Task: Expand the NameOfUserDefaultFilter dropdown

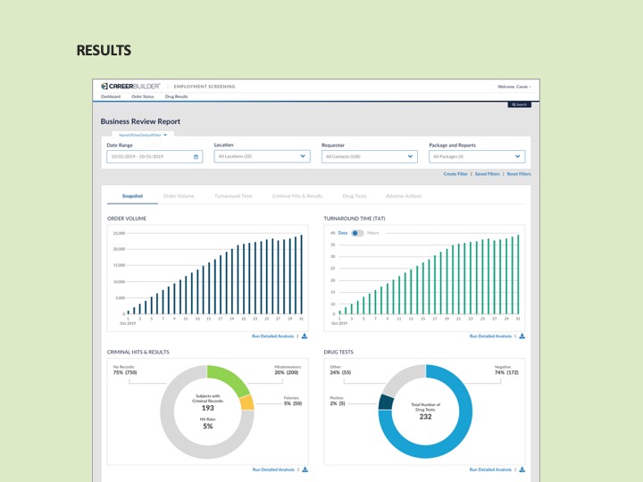Action: click(143, 135)
